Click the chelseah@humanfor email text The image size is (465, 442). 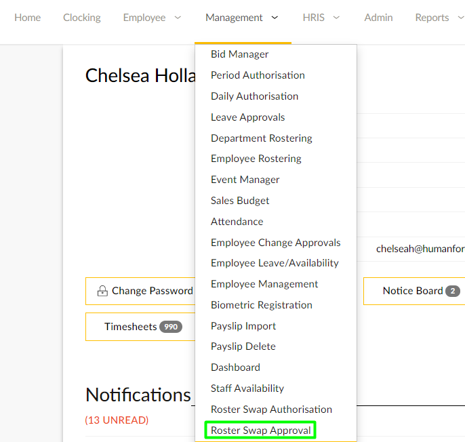(420, 249)
